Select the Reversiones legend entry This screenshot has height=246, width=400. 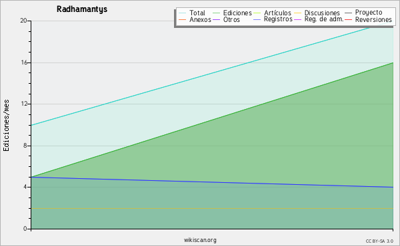point(373,19)
